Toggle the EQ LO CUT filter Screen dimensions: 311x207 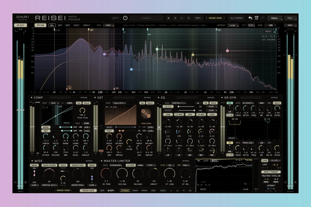[x=168, y=107]
